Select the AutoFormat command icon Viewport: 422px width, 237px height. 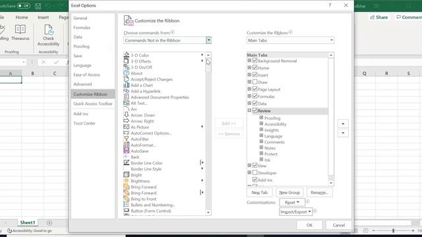(x=126, y=145)
